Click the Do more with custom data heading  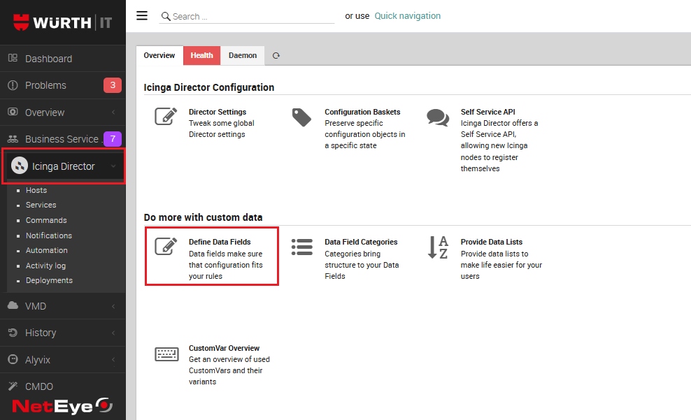[x=203, y=217]
